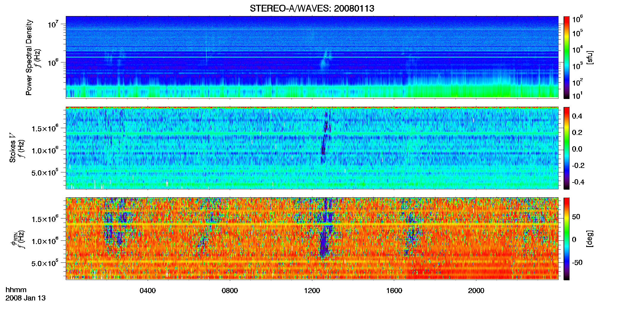This screenshot has width=624, height=321.
Task: Click the hhmm time format label
Action: click(16, 290)
